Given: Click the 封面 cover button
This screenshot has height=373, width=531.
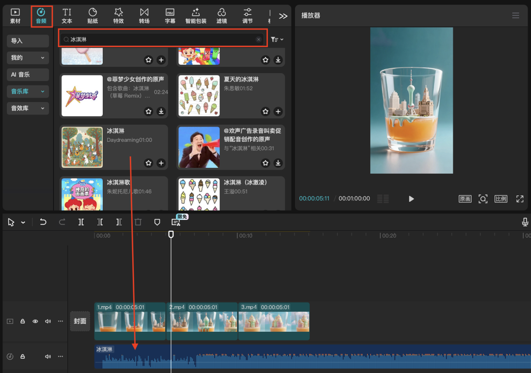Looking at the screenshot, I should click(x=80, y=321).
